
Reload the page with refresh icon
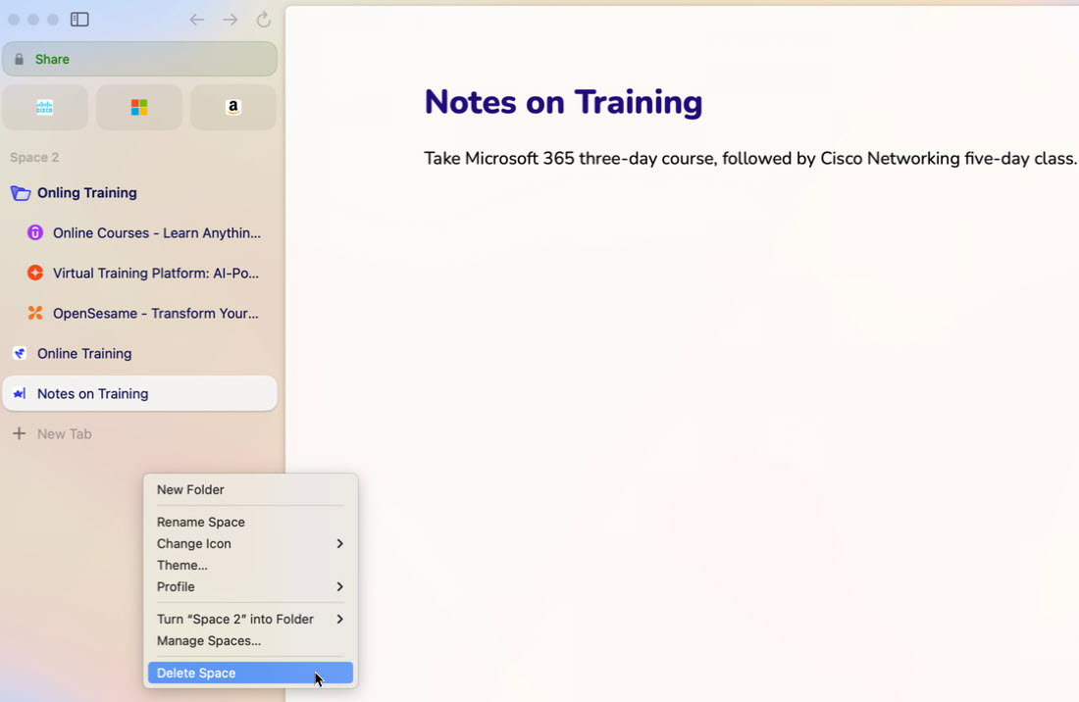263,20
